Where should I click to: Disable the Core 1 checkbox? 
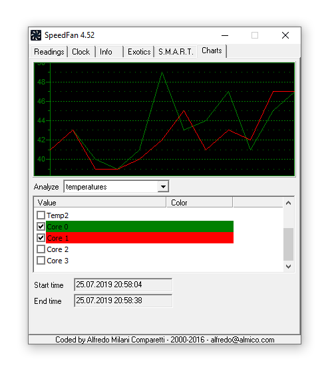pos(41,237)
